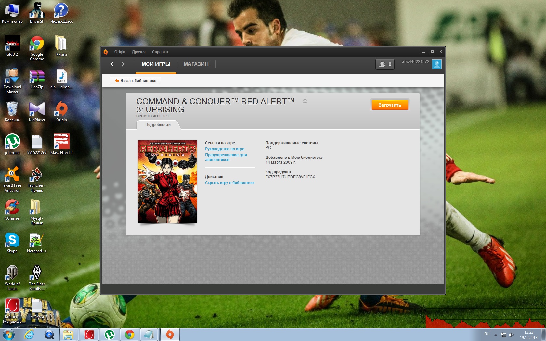This screenshot has height=341, width=546.
Task: Open the Друзья menu
Action: 139,52
